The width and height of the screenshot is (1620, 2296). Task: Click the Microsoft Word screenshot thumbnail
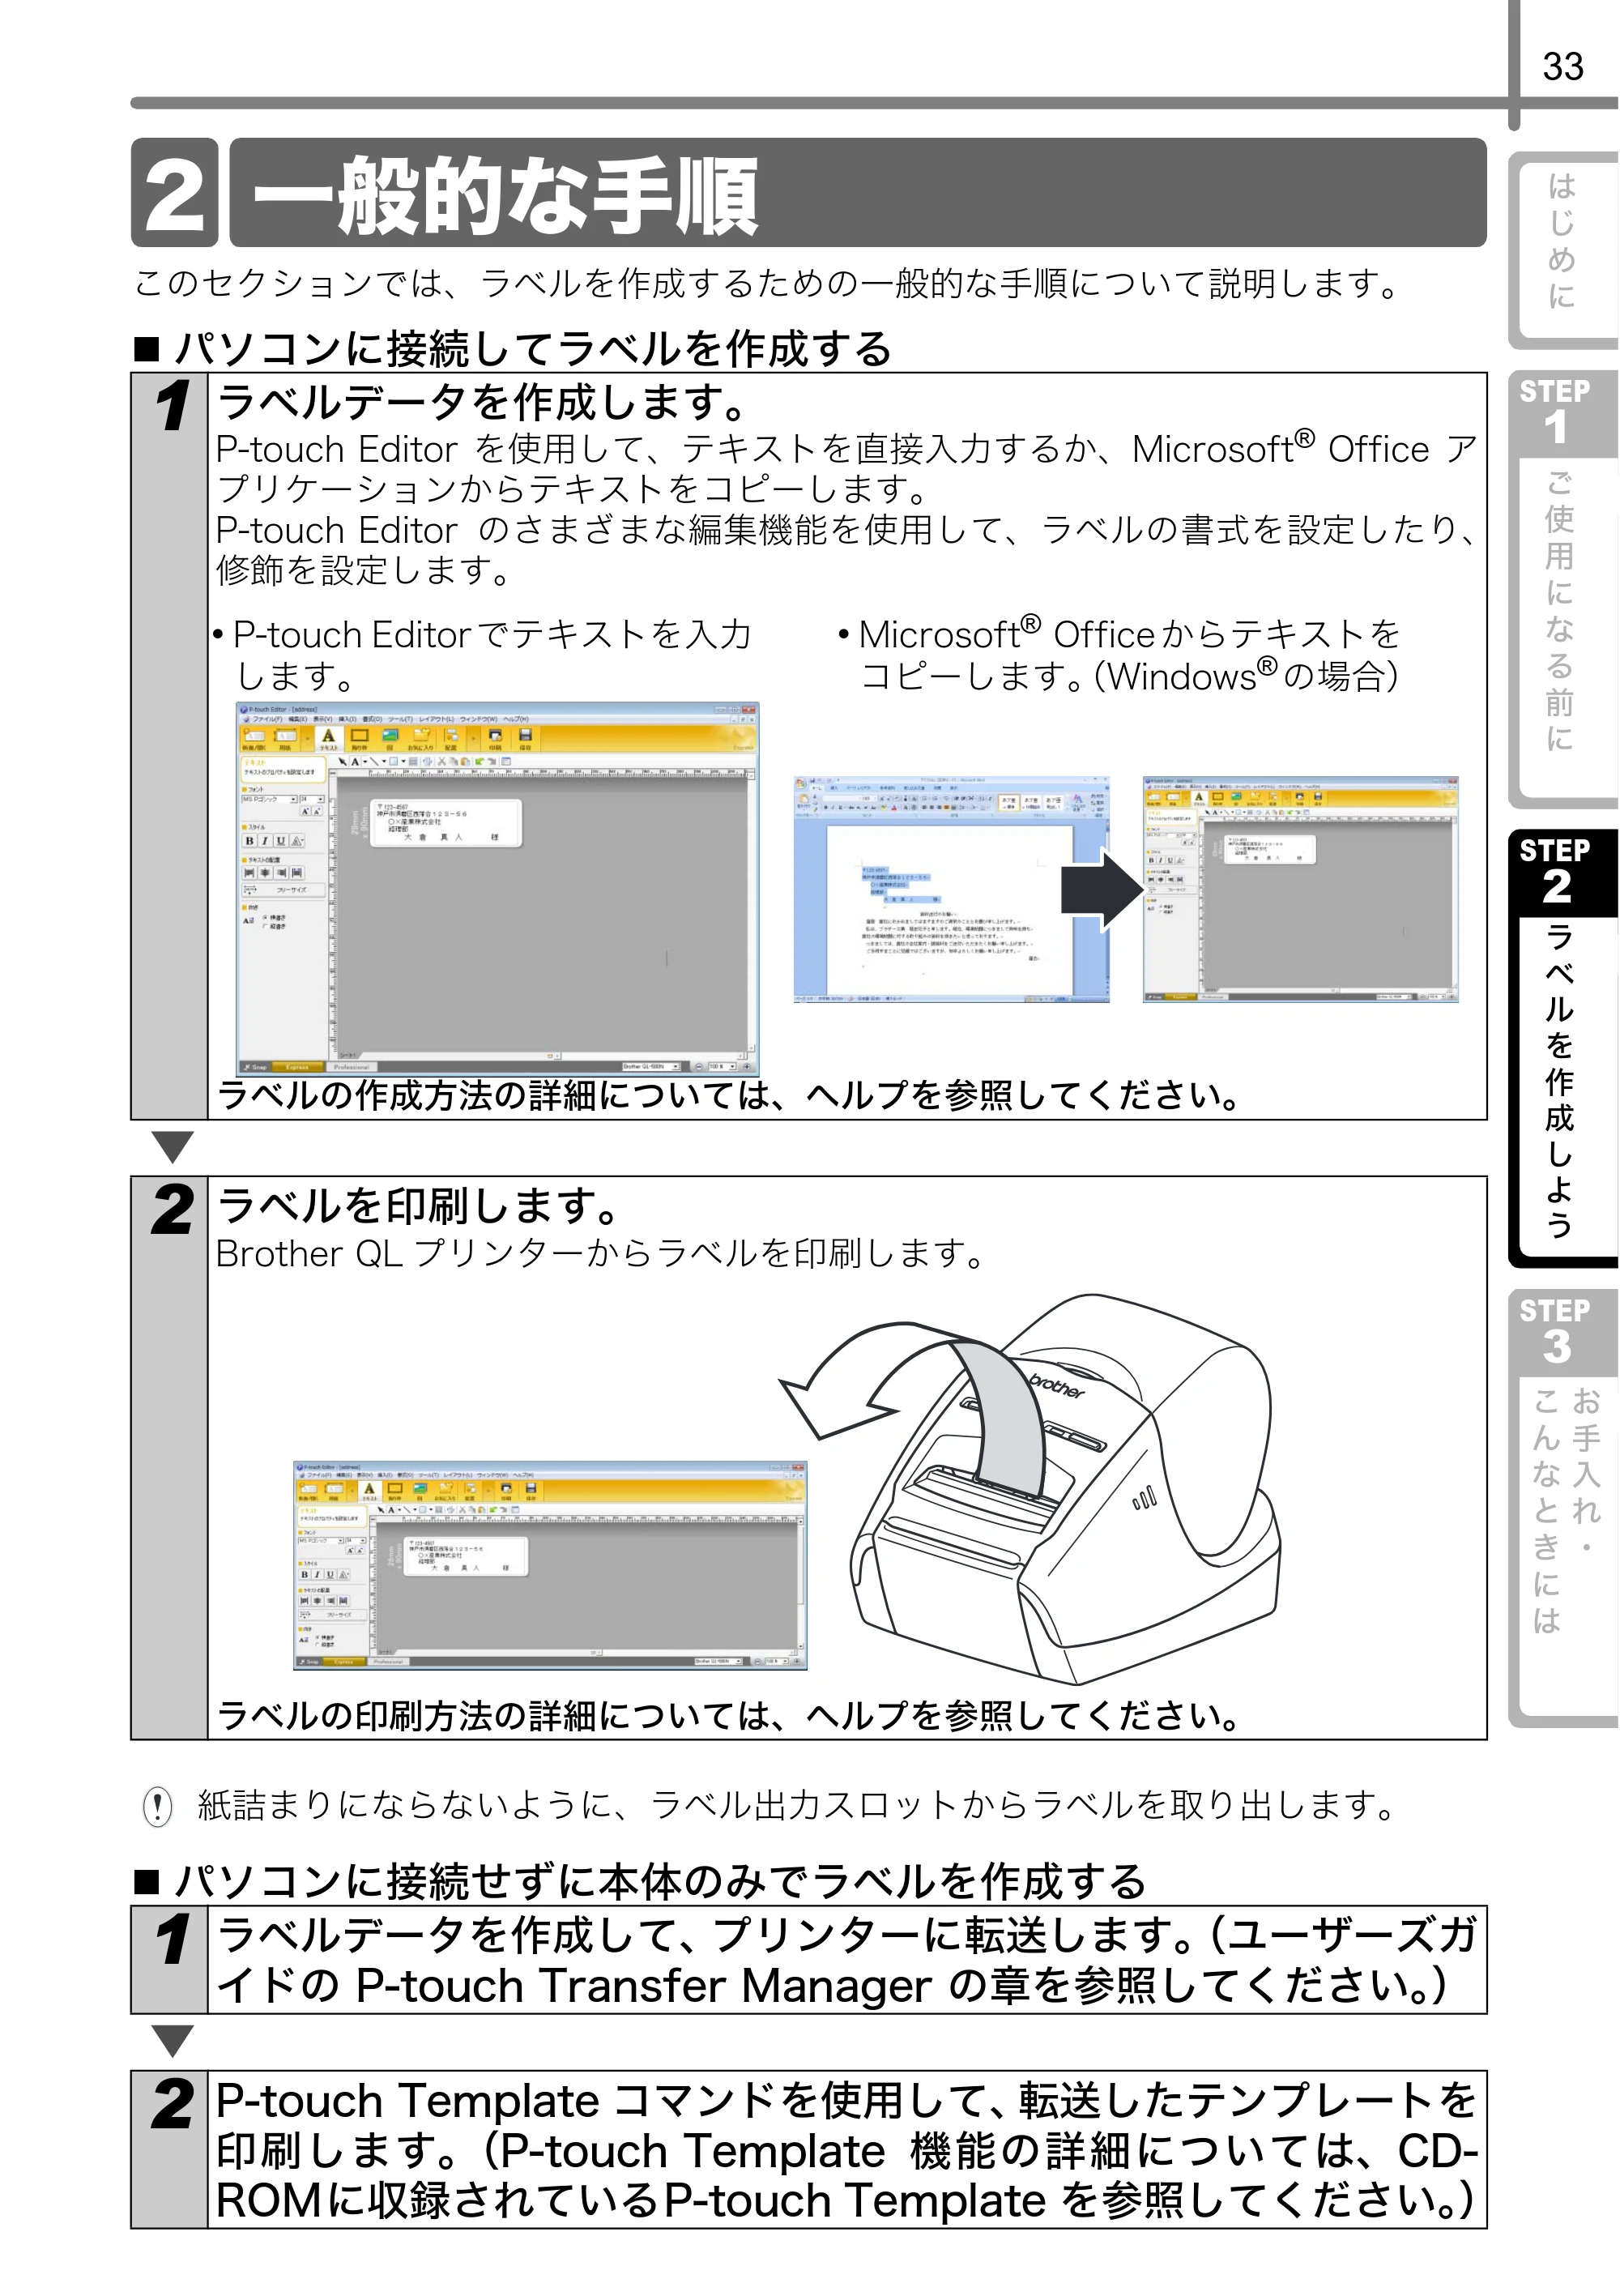click(951, 888)
